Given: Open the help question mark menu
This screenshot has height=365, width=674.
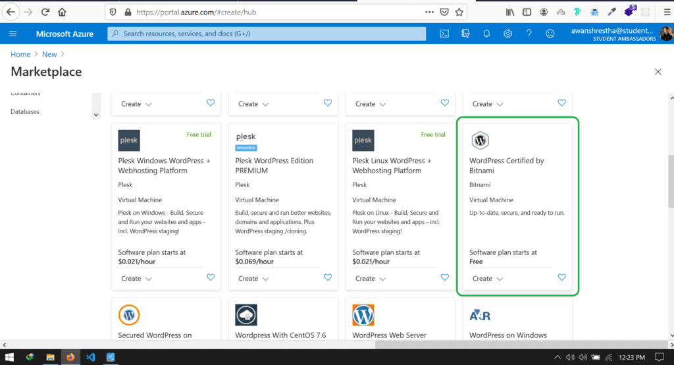Looking at the screenshot, I should click(x=529, y=34).
